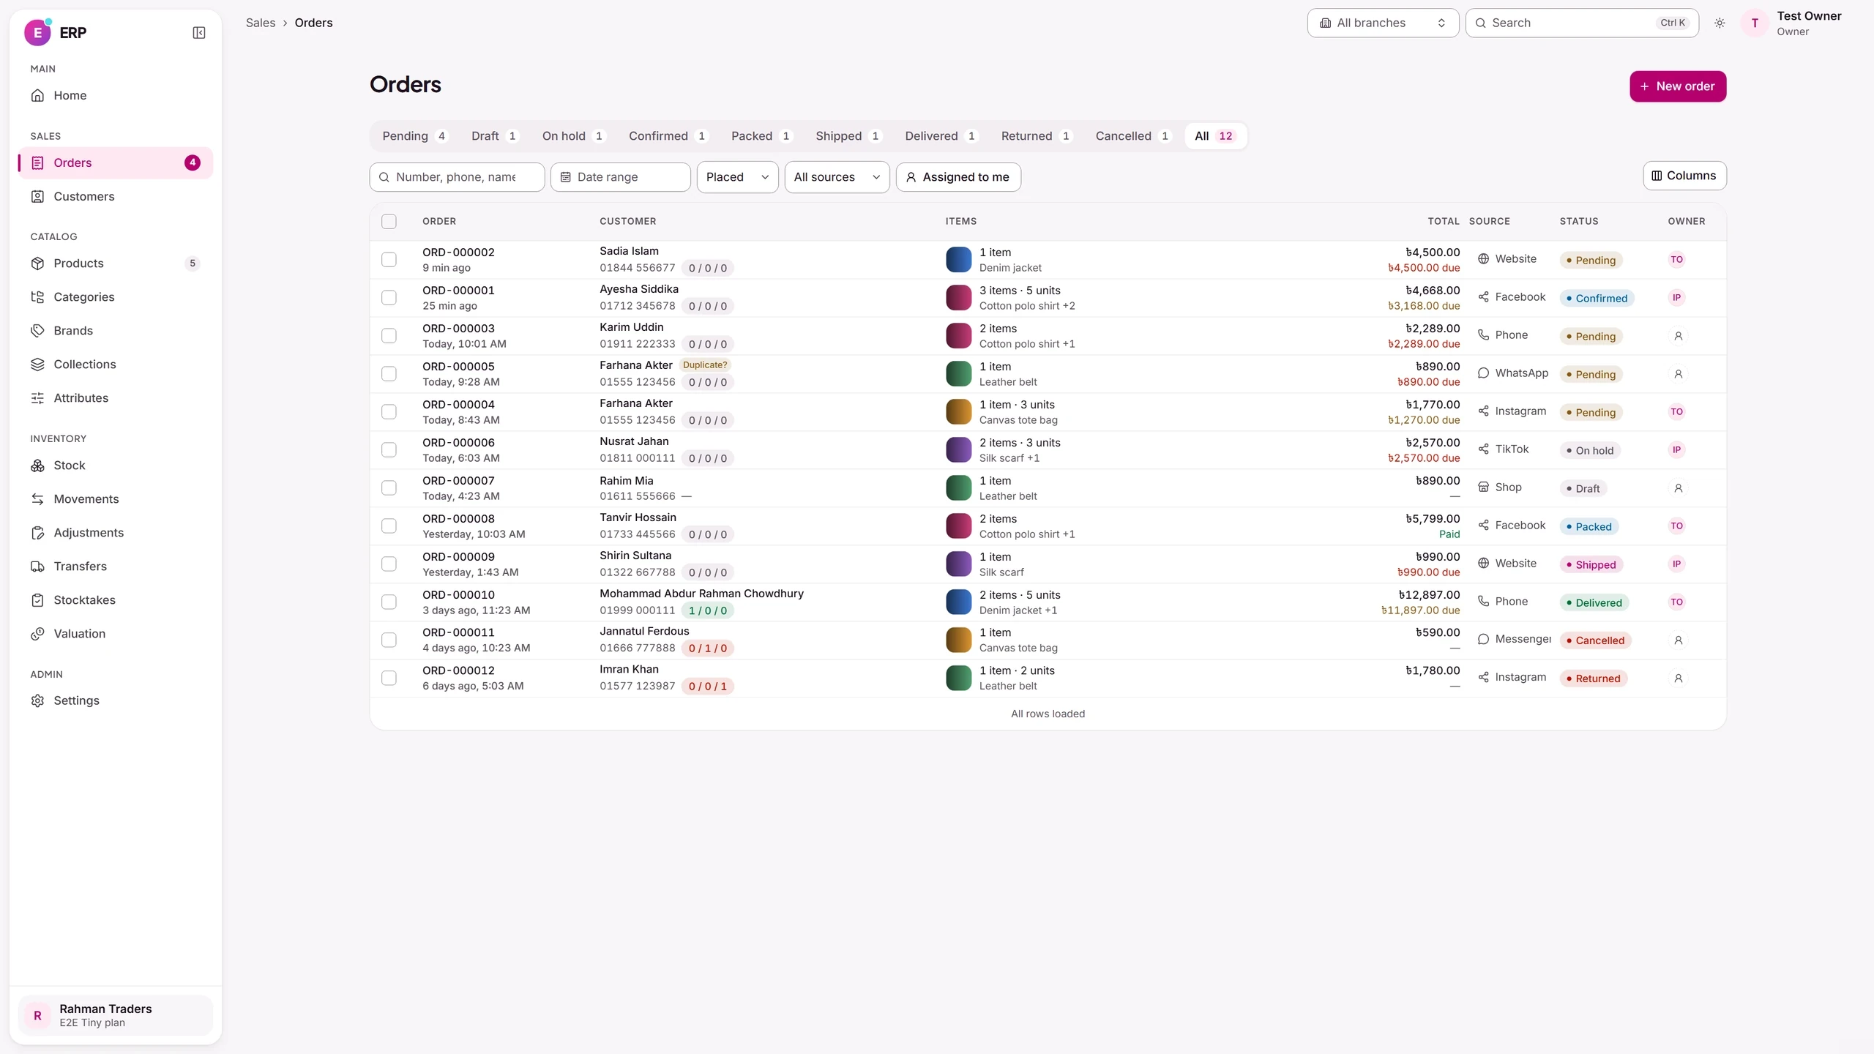1874x1054 pixels.
Task: Click the unassigned owner icon for ORD-000003
Action: 1678,336
